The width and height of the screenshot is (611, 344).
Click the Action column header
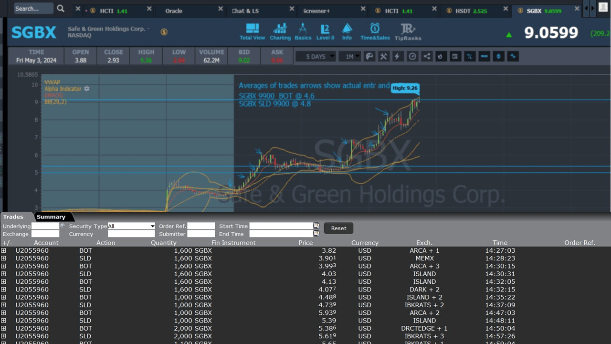[105, 243]
